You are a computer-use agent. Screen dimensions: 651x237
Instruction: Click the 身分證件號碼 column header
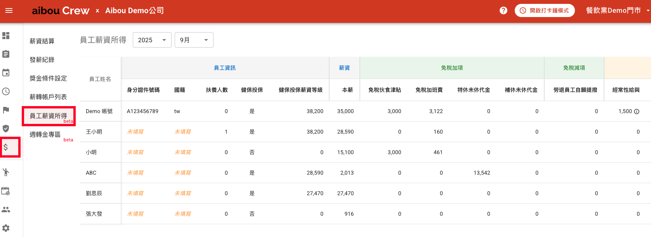[x=143, y=90]
